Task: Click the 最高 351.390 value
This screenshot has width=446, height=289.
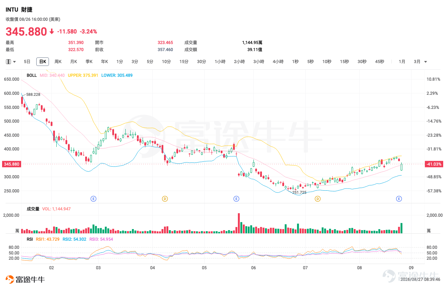Action: 76,43
